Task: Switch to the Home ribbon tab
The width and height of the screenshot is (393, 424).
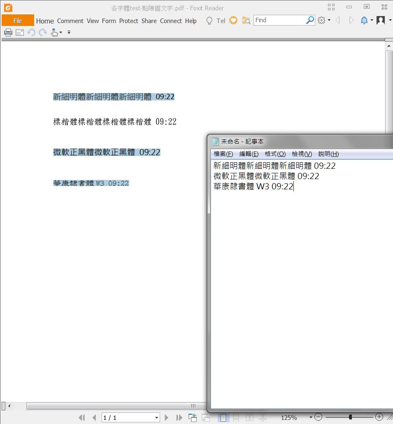Action: [45, 21]
